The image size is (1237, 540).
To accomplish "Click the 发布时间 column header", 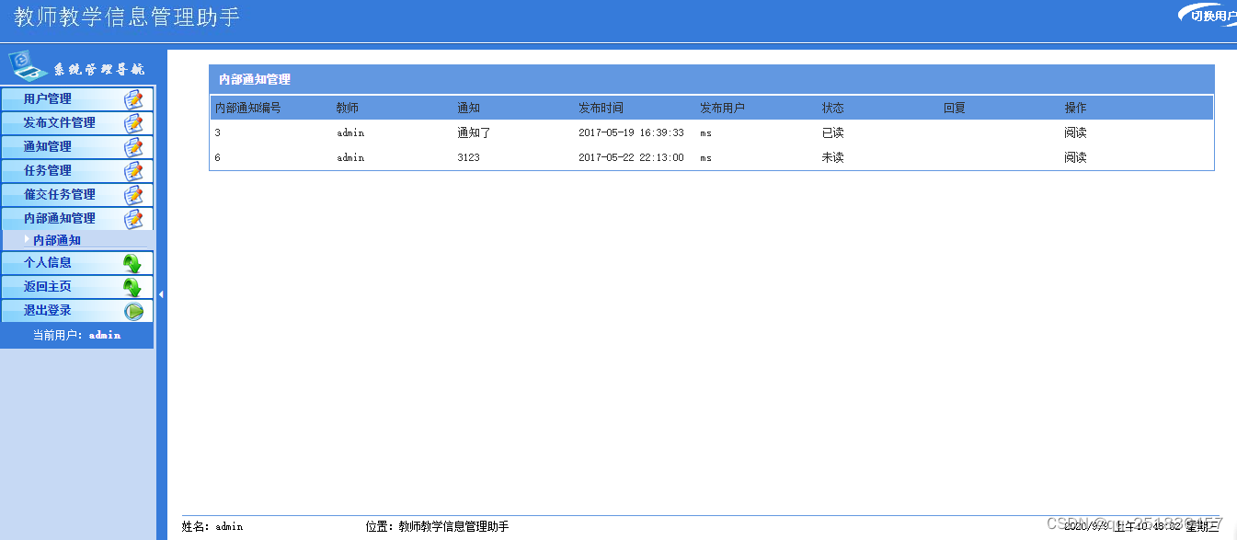I will point(601,108).
